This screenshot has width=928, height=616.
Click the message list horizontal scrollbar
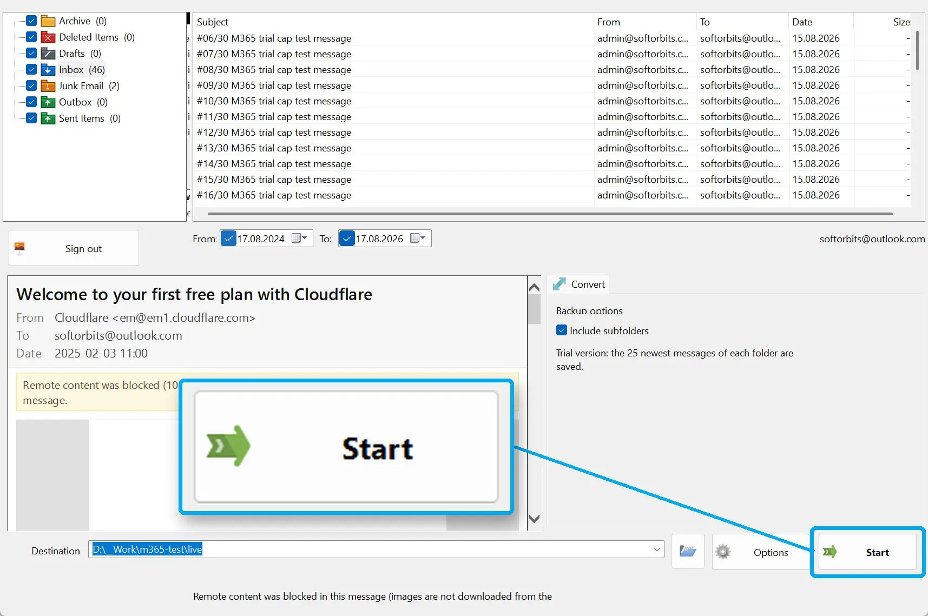click(550, 214)
